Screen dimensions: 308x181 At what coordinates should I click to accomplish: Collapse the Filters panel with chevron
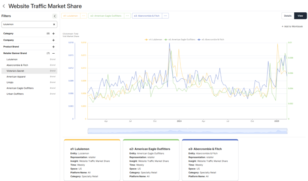55,16
